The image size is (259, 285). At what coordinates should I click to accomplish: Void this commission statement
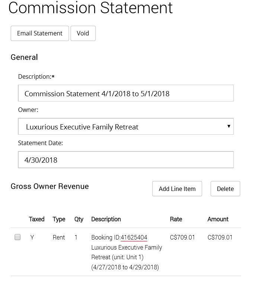pyautogui.click(x=83, y=33)
